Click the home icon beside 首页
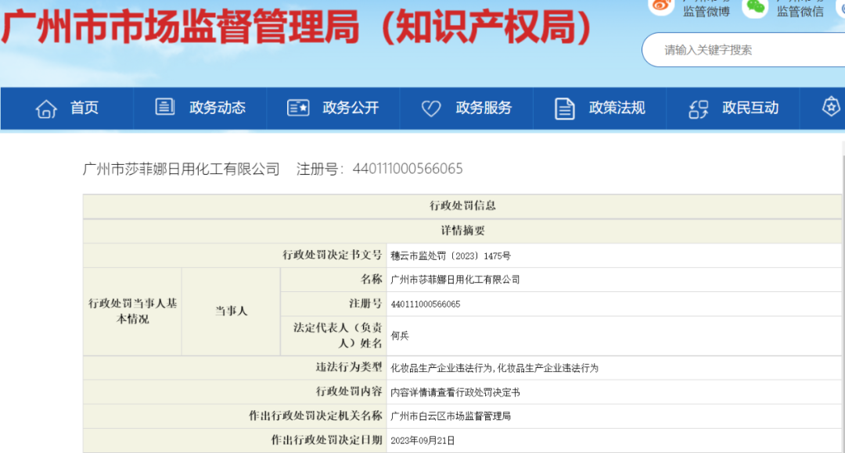Image resolution: width=845 pixels, height=453 pixels. click(x=46, y=109)
